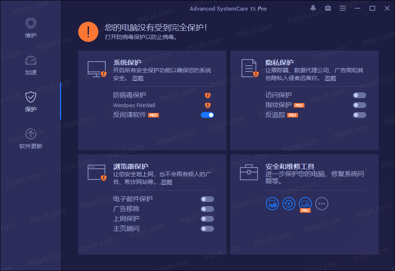
Task: Click the warning shield beside 防病毒保护
Action: tap(207, 95)
